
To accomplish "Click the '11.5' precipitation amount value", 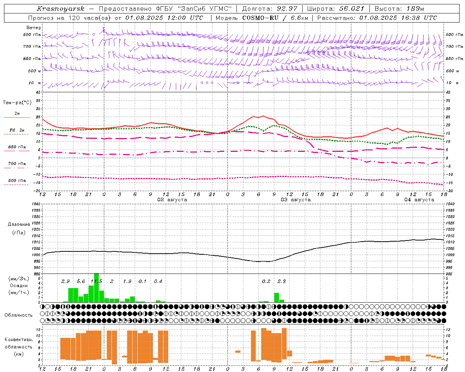I will click(x=96, y=282).
